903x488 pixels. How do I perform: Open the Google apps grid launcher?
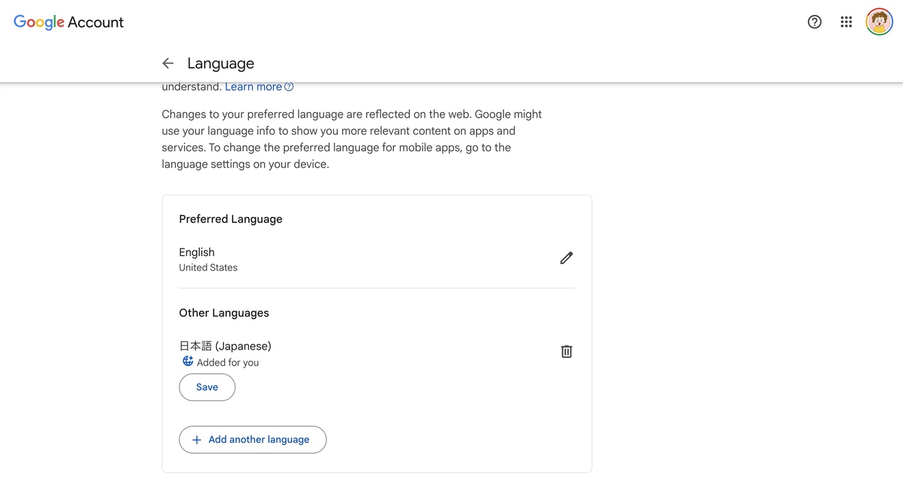(x=846, y=22)
